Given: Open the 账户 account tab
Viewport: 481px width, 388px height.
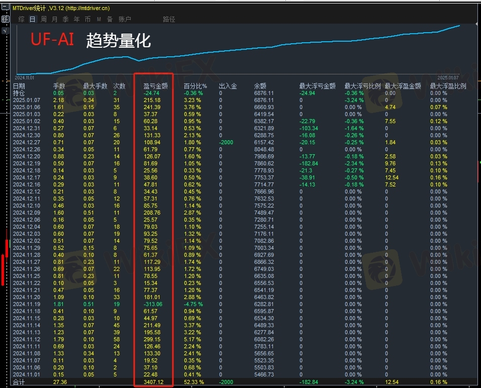Looking at the screenshot, I should 125,19.
